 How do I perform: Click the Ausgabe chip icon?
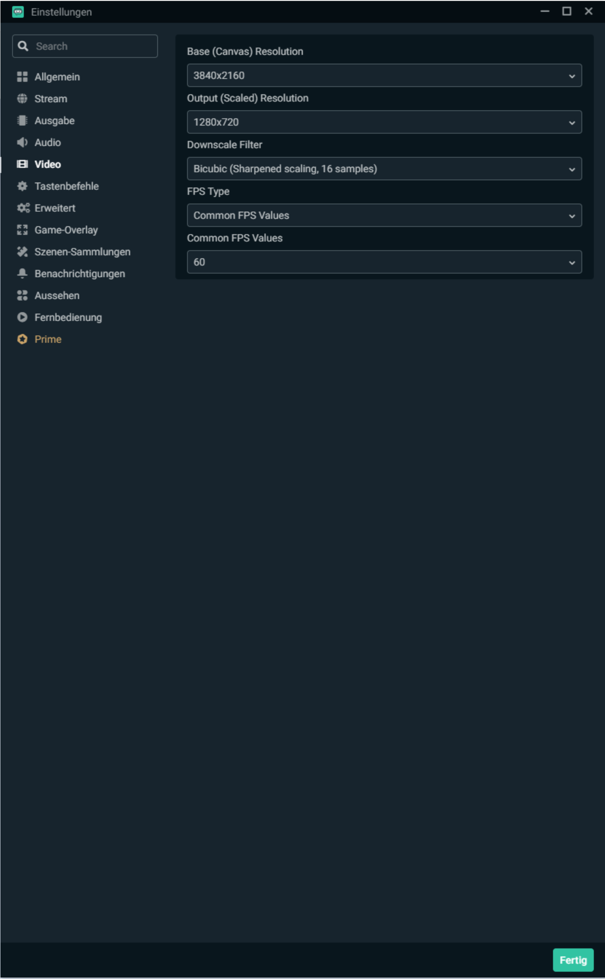22,120
